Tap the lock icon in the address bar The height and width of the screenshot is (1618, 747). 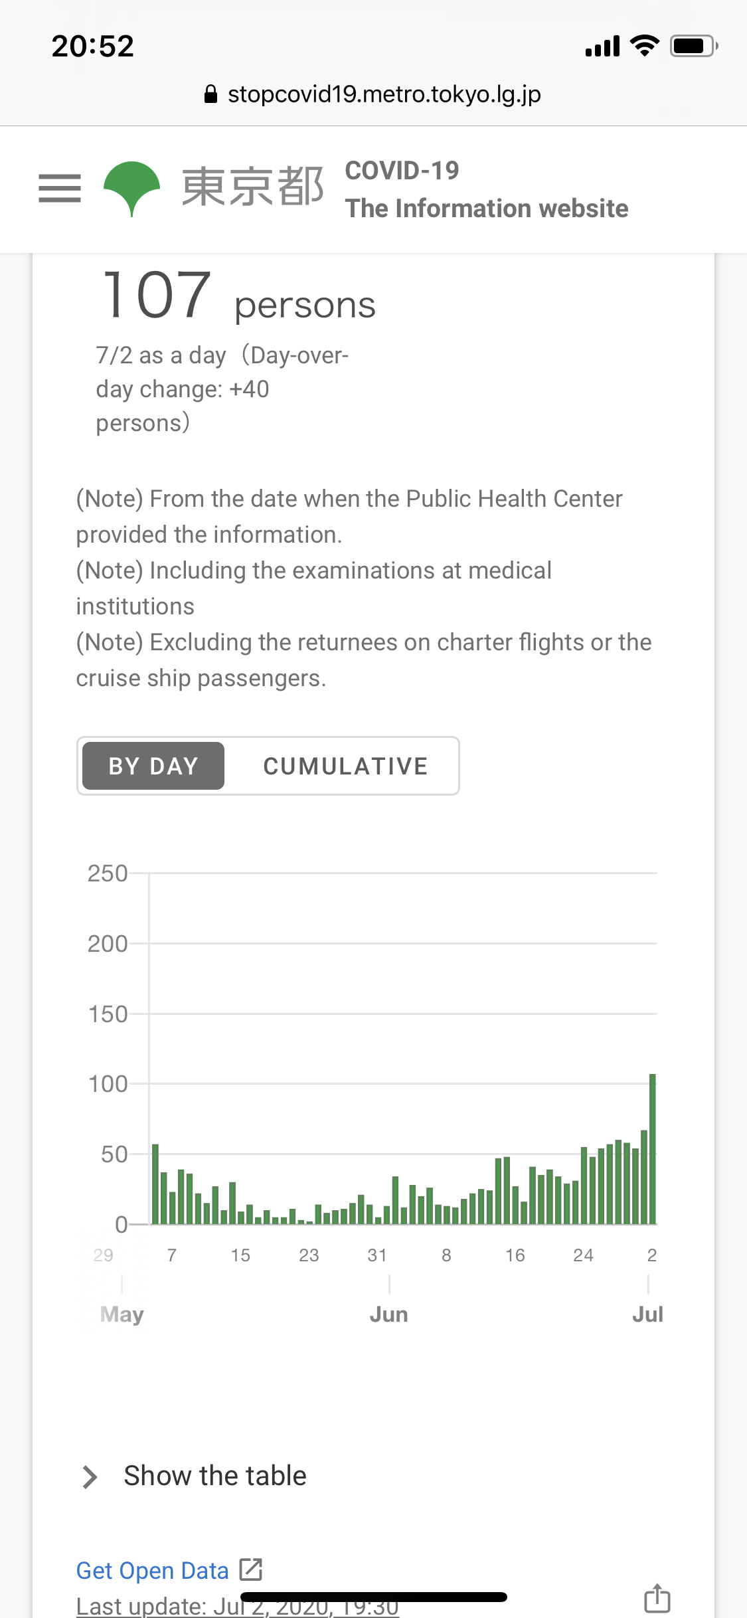tap(210, 94)
